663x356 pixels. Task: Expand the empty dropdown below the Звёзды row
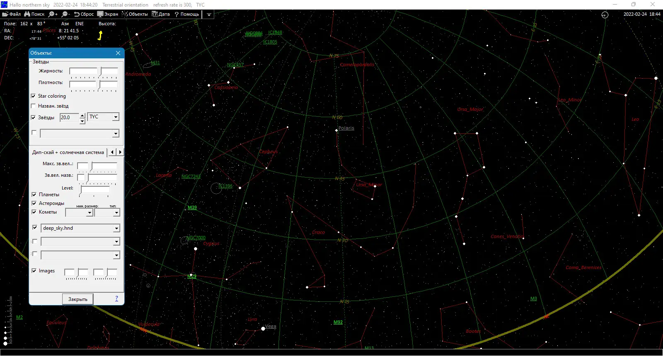click(116, 134)
